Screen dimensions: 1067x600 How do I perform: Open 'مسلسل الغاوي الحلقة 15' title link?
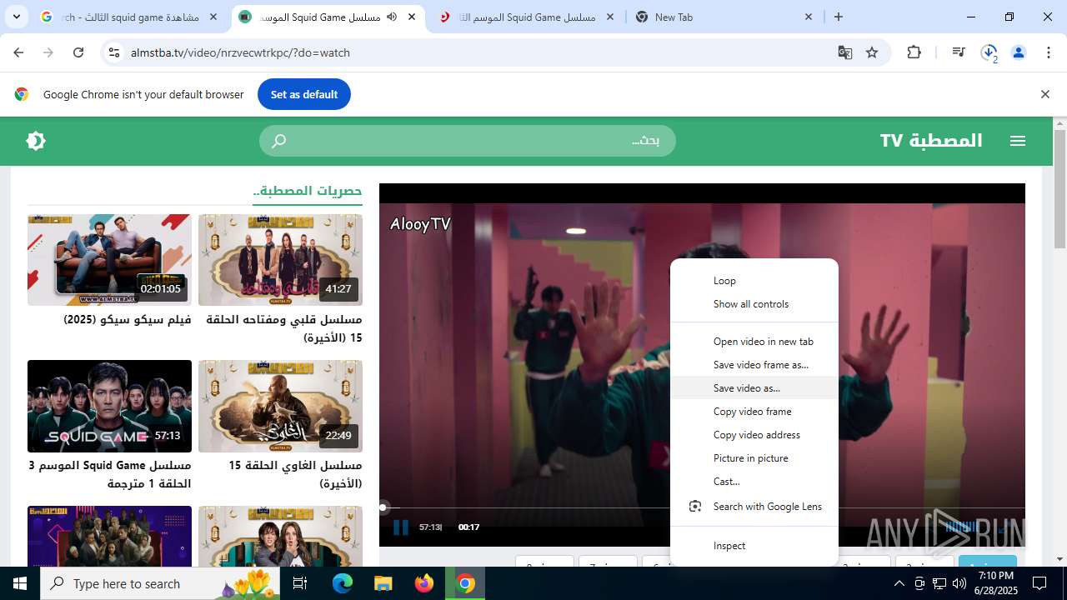click(295, 475)
